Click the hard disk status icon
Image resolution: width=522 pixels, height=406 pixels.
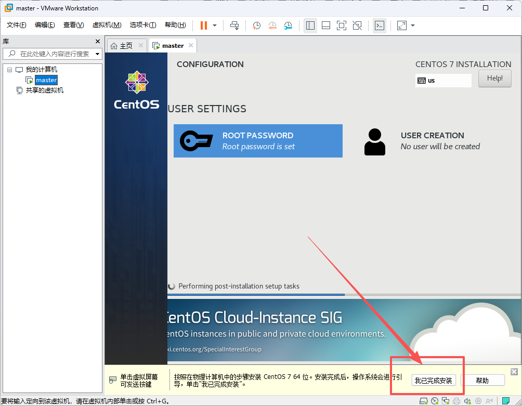(423, 401)
